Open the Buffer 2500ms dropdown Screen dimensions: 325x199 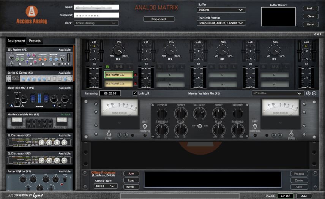pos(221,10)
